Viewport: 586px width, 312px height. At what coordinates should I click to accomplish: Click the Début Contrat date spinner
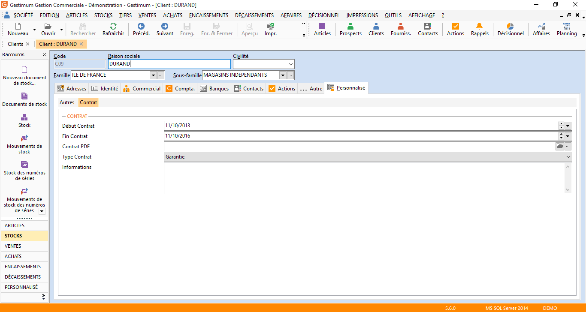(x=561, y=126)
